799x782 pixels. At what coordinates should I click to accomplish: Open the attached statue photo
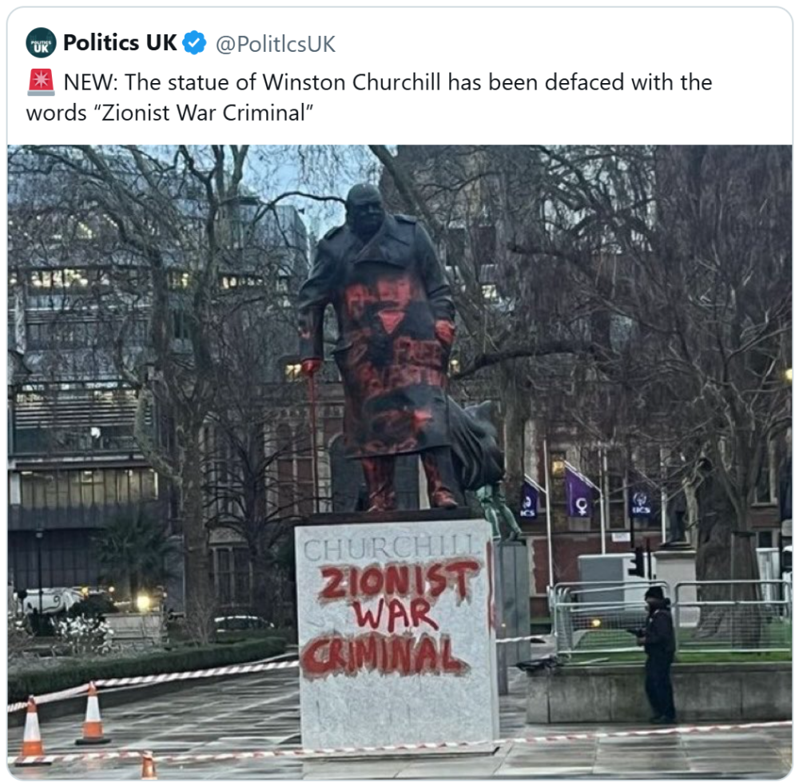pyautogui.click(x=399, y=462)
